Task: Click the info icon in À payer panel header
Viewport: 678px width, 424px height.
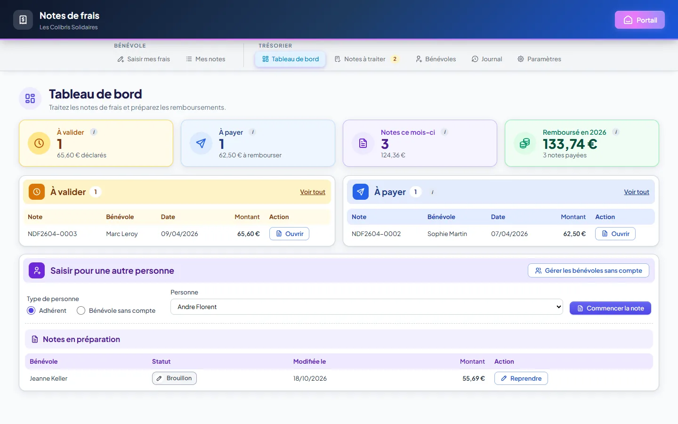Action: click(432, 192)
